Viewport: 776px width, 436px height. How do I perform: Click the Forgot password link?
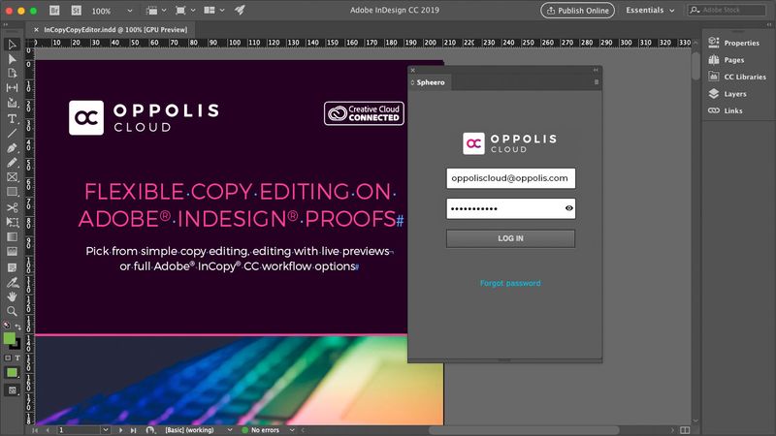(x=510, y=283)
